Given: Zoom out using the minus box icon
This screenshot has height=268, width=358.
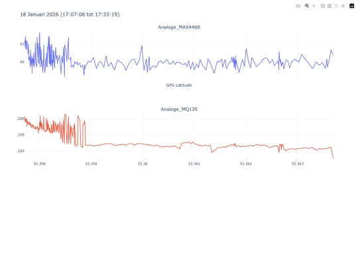Looking at the screenshot, I should pos(329,6).
